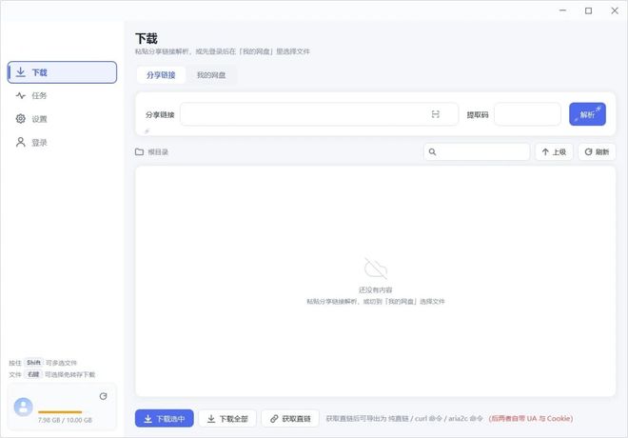This screenshot has height=438, width=628.
Task: Switch to the 分享链接 tab
Action: 161,75
